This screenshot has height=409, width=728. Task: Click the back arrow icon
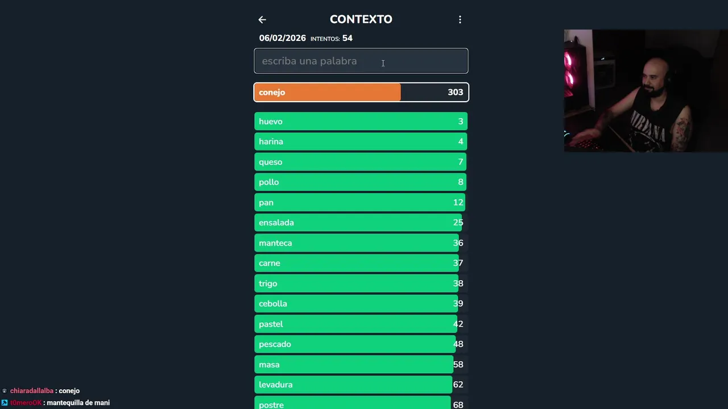click(x=262, y=20)
